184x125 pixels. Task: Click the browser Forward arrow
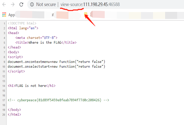(13, 5)
